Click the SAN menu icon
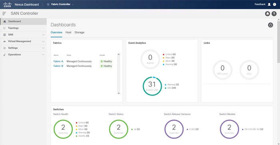The image size is (280, 145). pyautogui.click(x=4, y=35)
